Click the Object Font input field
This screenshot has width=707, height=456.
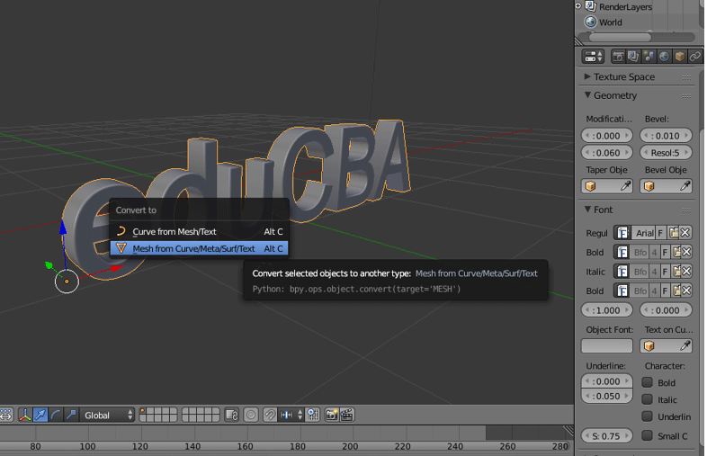[x=607, y=346]
